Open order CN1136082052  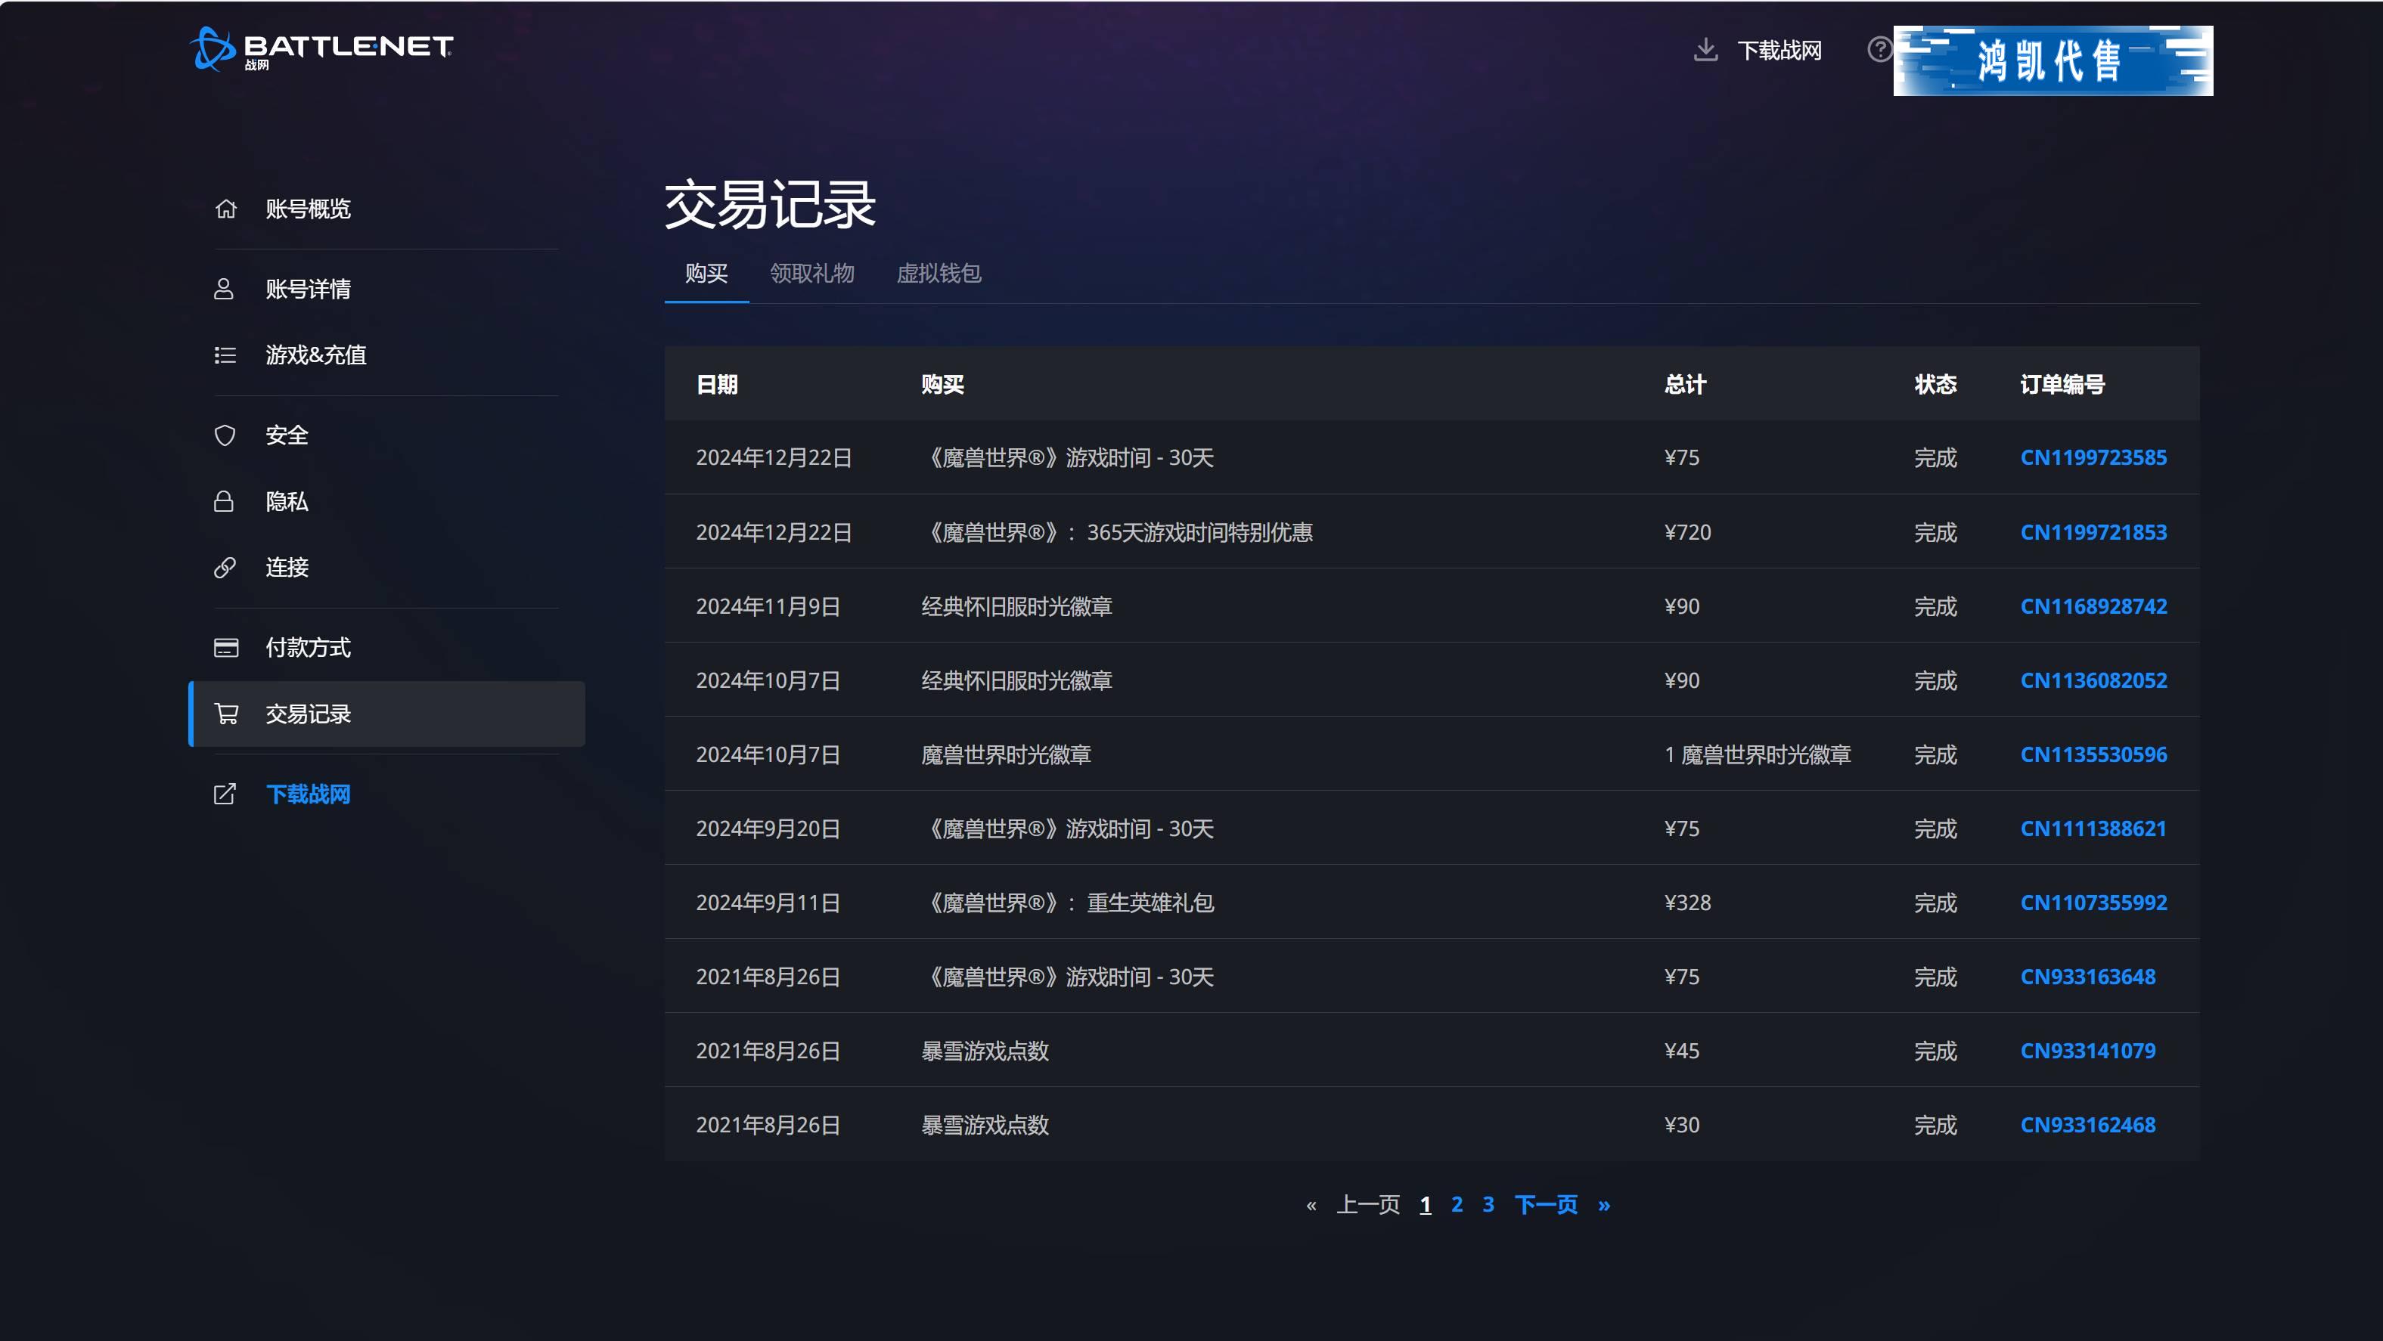pos(2093,680)
